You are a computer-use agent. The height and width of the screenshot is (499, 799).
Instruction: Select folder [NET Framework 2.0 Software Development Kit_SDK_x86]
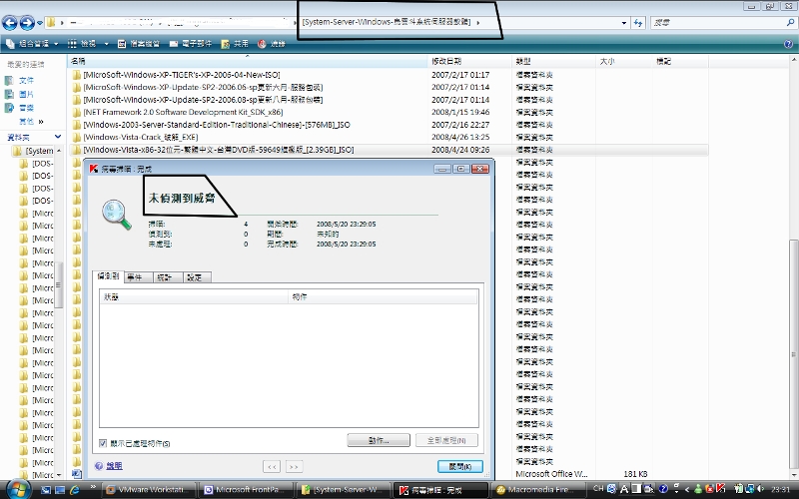click(183, 112)
